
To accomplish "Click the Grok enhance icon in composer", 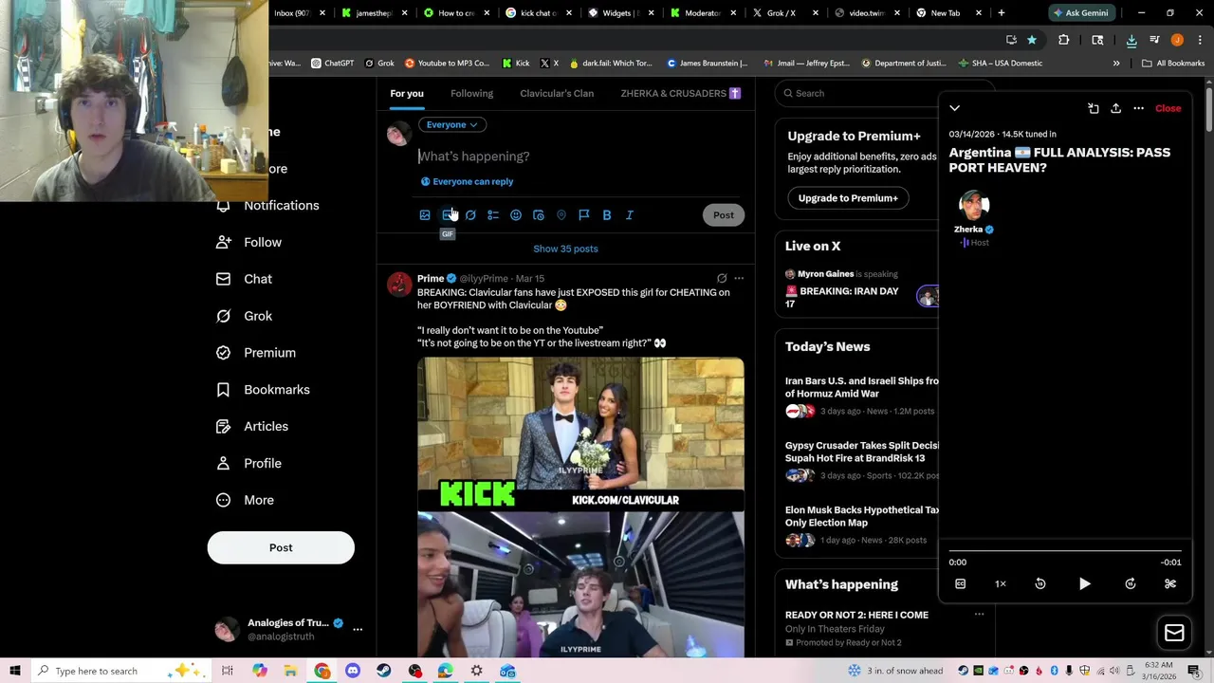I will click(x=470, y=215).
